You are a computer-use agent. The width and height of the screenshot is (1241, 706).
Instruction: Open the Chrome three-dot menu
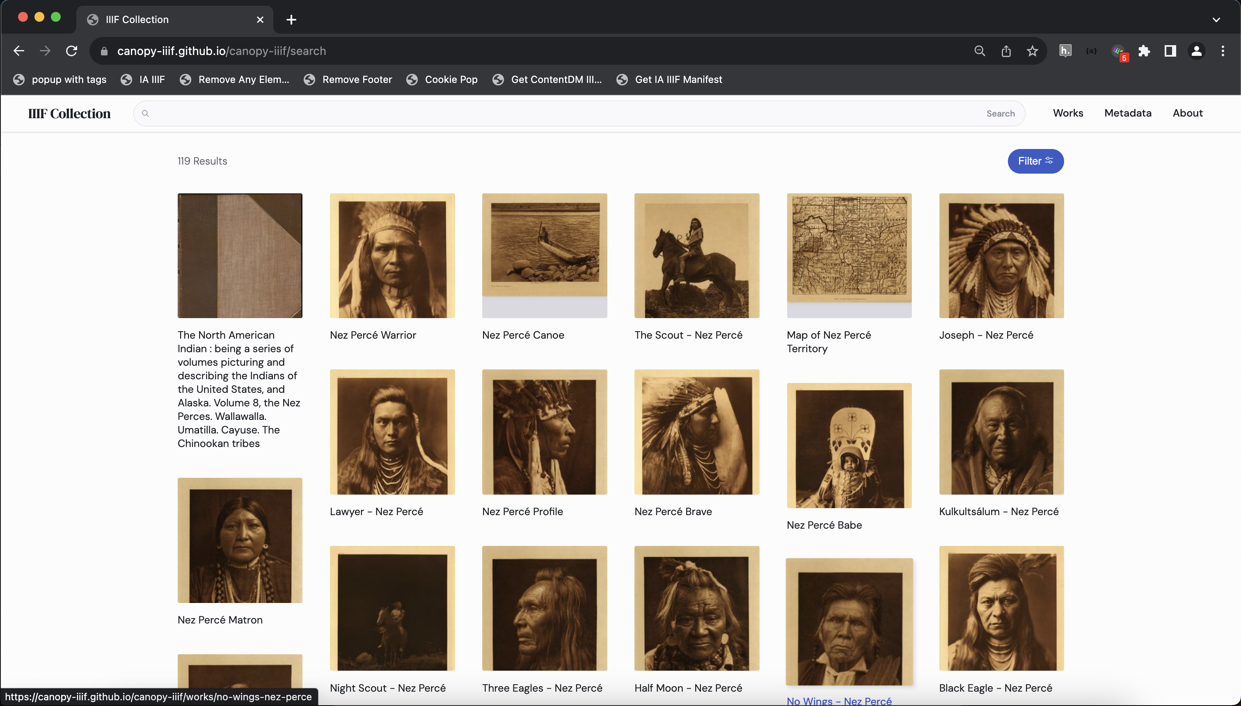click(1223, 51)
